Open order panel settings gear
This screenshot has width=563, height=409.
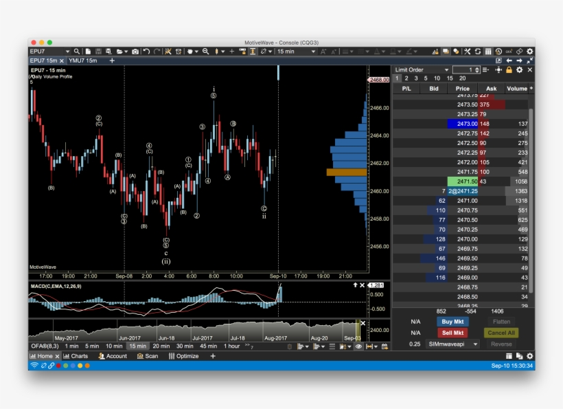pyautogui.click(x=520, y=69)
